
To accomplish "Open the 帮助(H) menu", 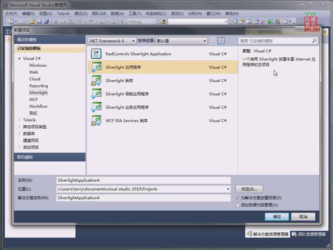I will pos(232,14).
